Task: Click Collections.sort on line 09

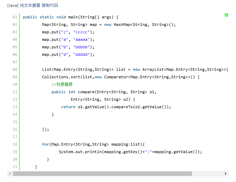Action: click(61, 77)
